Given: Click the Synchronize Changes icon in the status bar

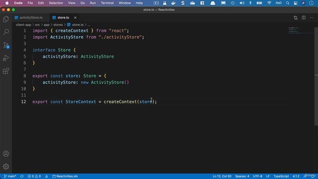Looking at the screenshot, I should [22, 176].
